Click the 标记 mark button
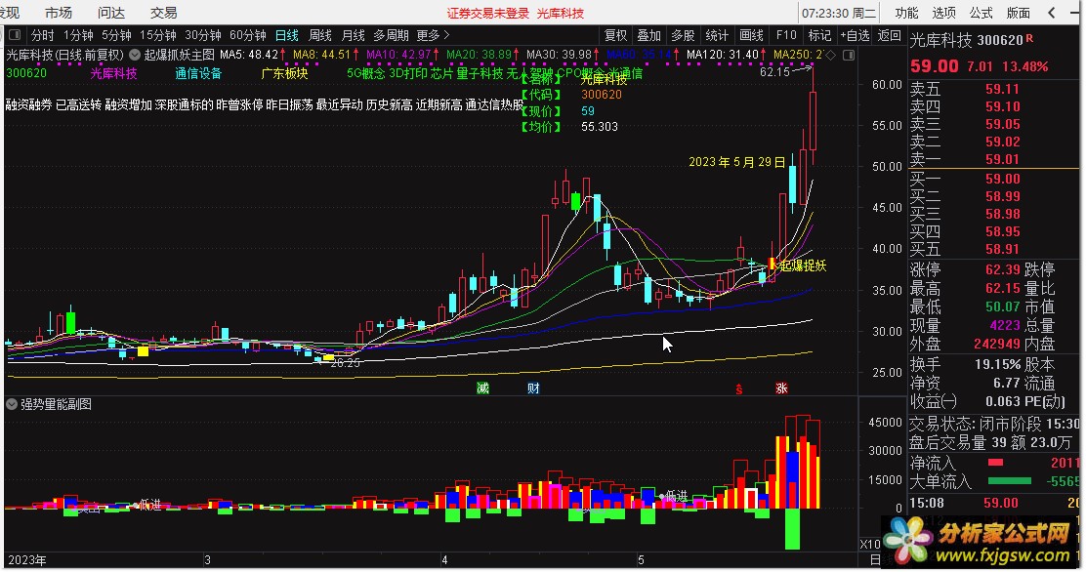Viewport: 1086px width, 572px height. click(819, 34)
